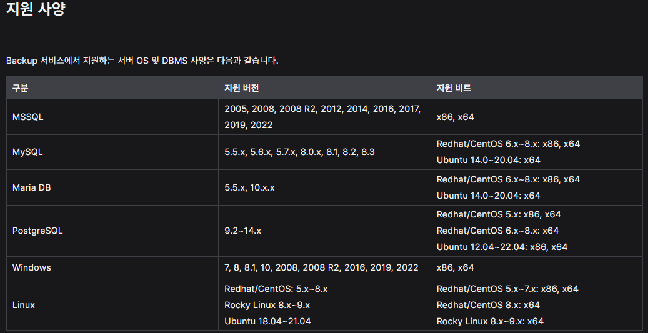Viewport: 648px width, 333px height.
Task: Click Maria DB row 'Redhat/CentOS 6.x~8.x' line
Action: 508,179
